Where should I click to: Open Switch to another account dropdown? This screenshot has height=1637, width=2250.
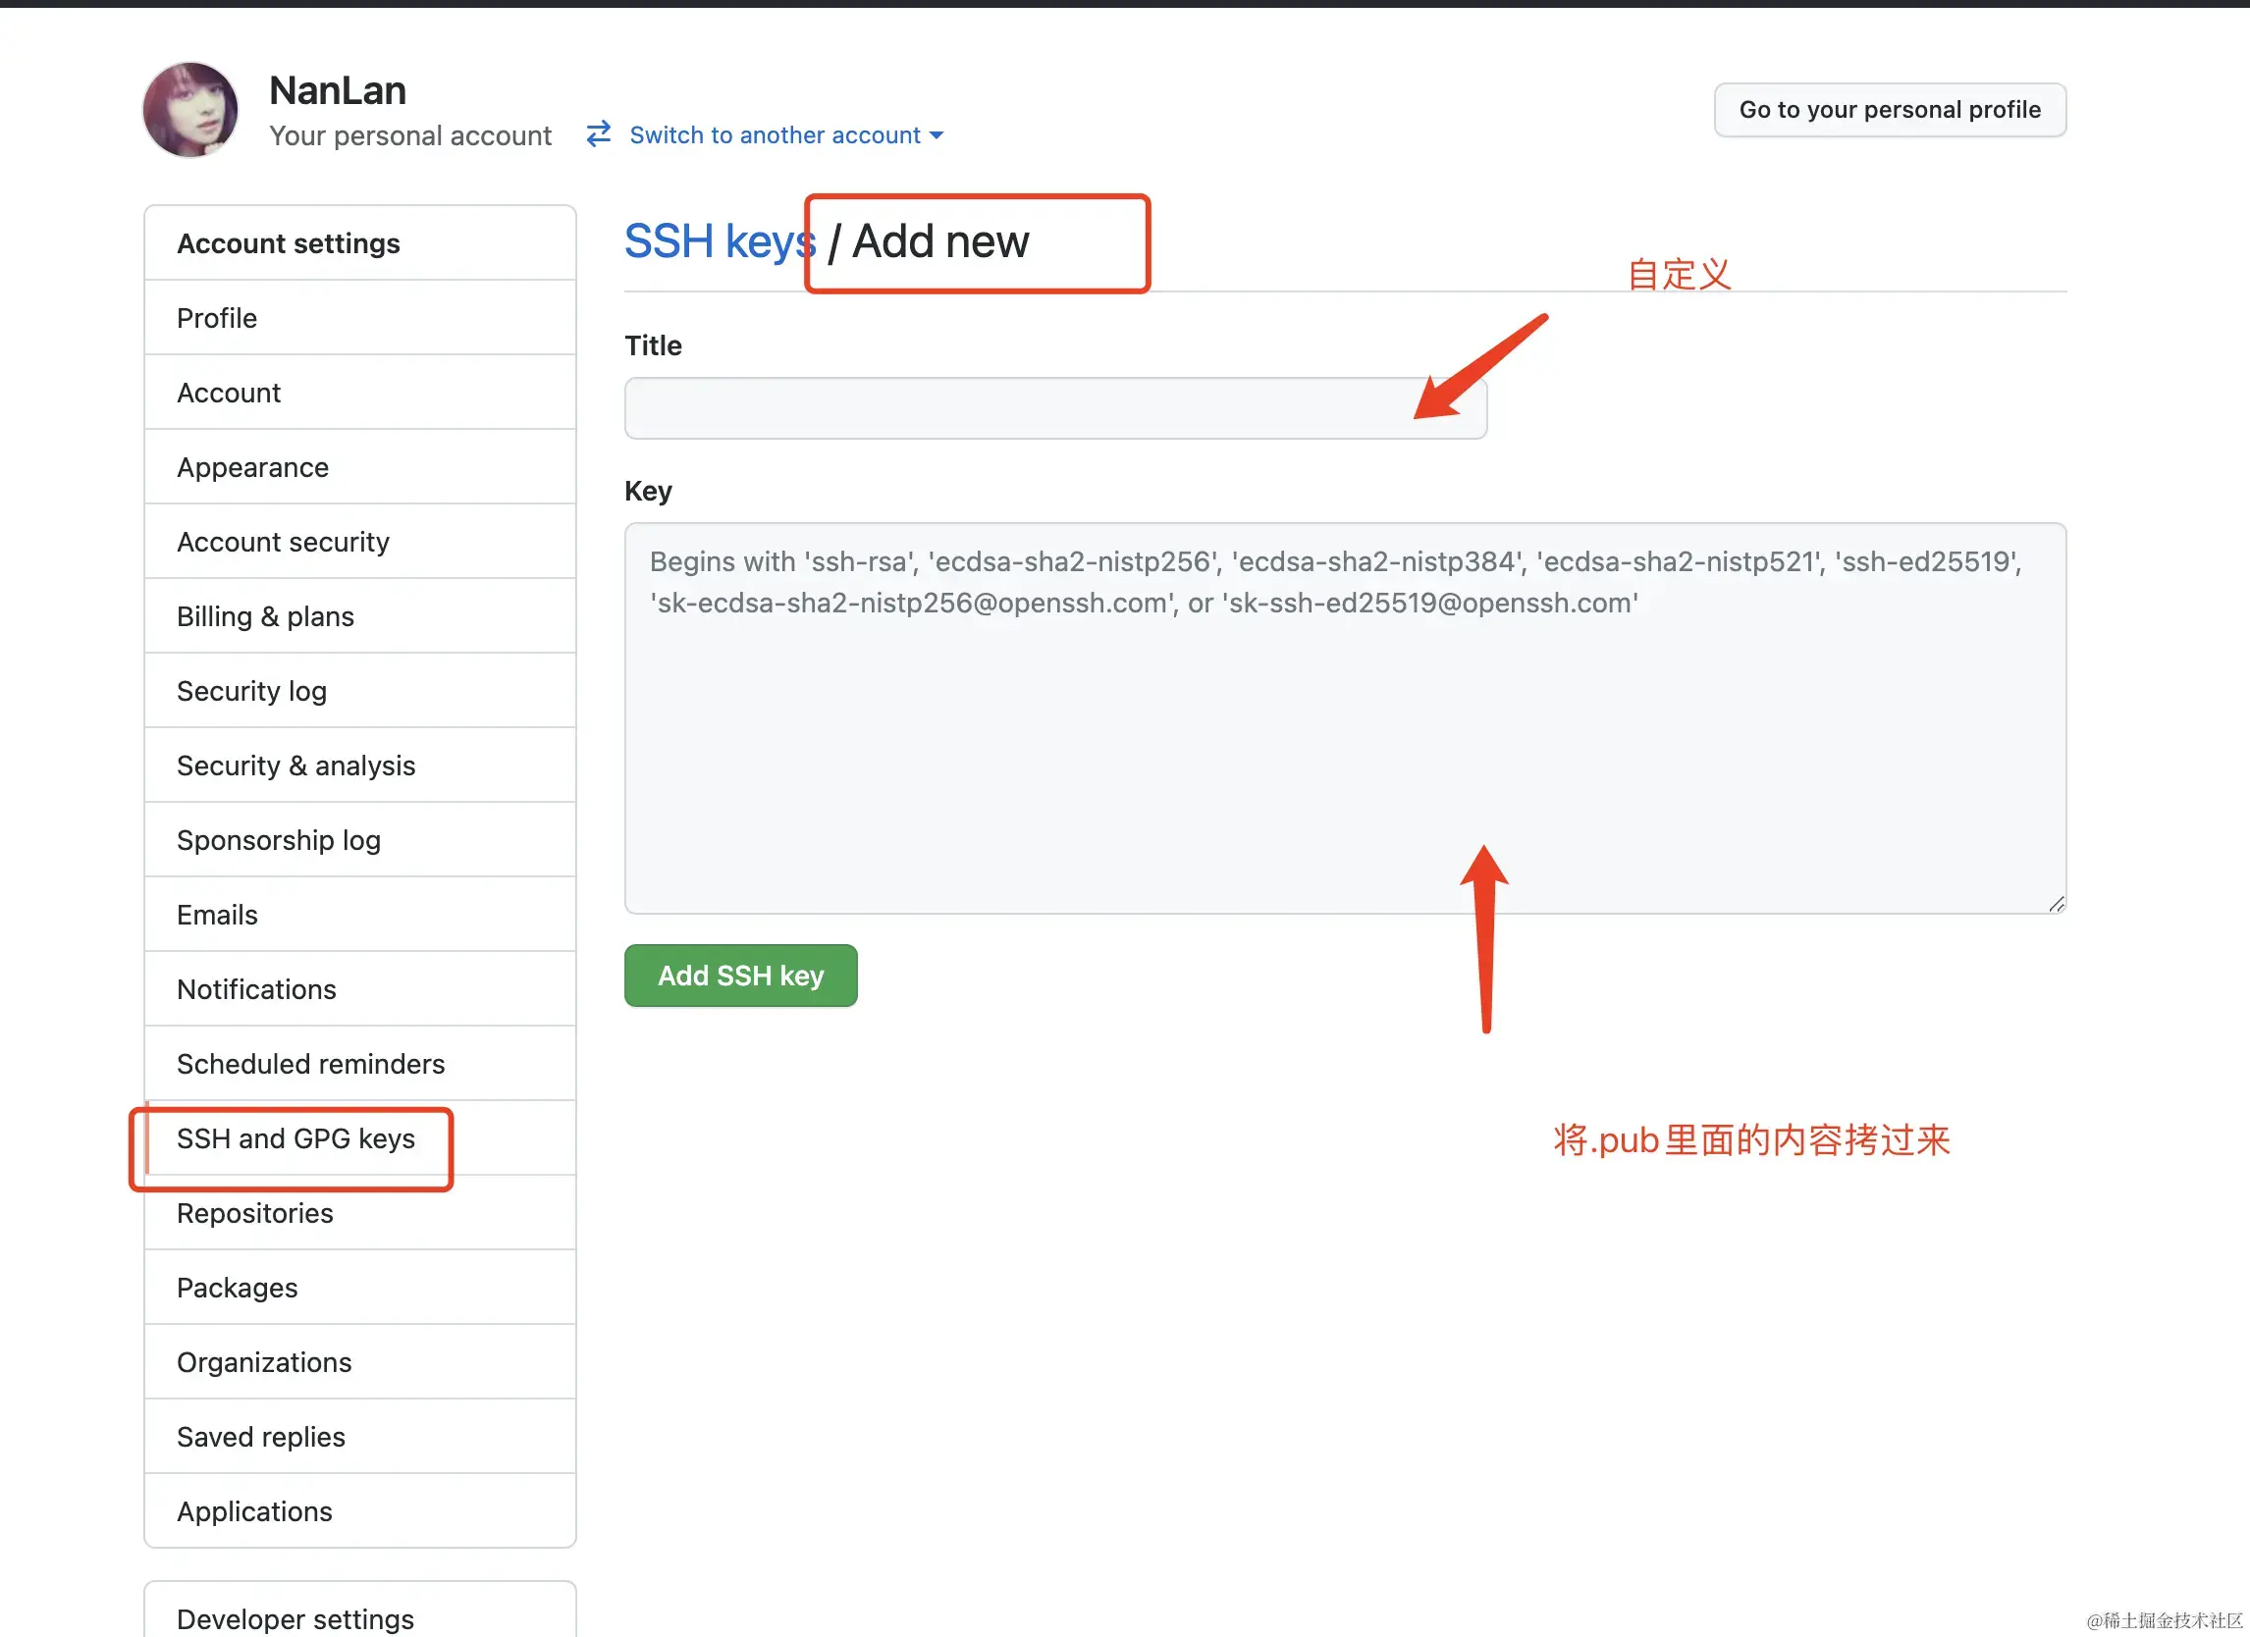pos(785,134)
